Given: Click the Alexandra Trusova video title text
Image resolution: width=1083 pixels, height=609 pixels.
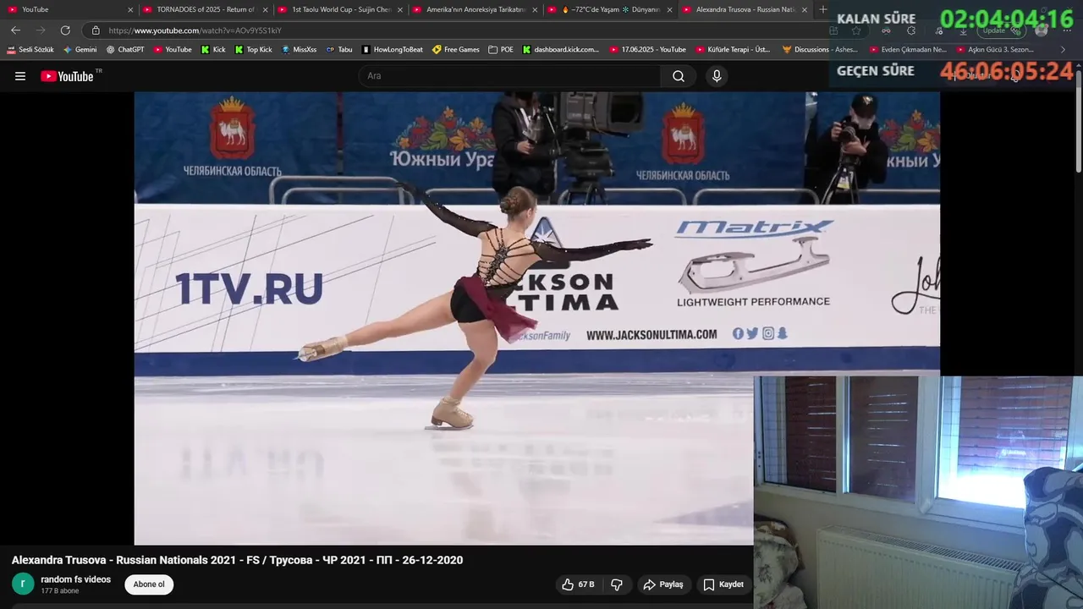Looking at the screenshot, I should pos(237,560).
